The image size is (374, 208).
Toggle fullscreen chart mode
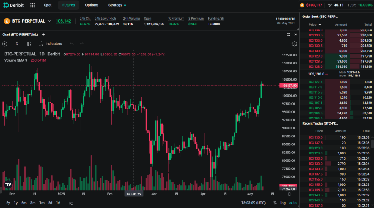(x=289, y=35)
